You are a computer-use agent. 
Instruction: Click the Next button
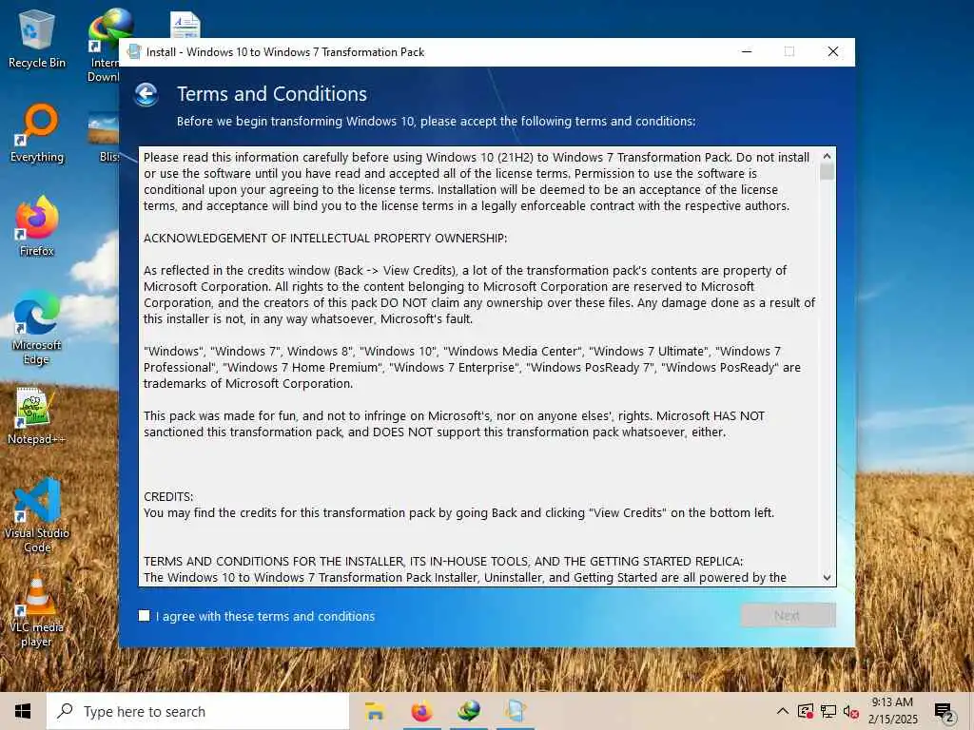coord(788,616)
